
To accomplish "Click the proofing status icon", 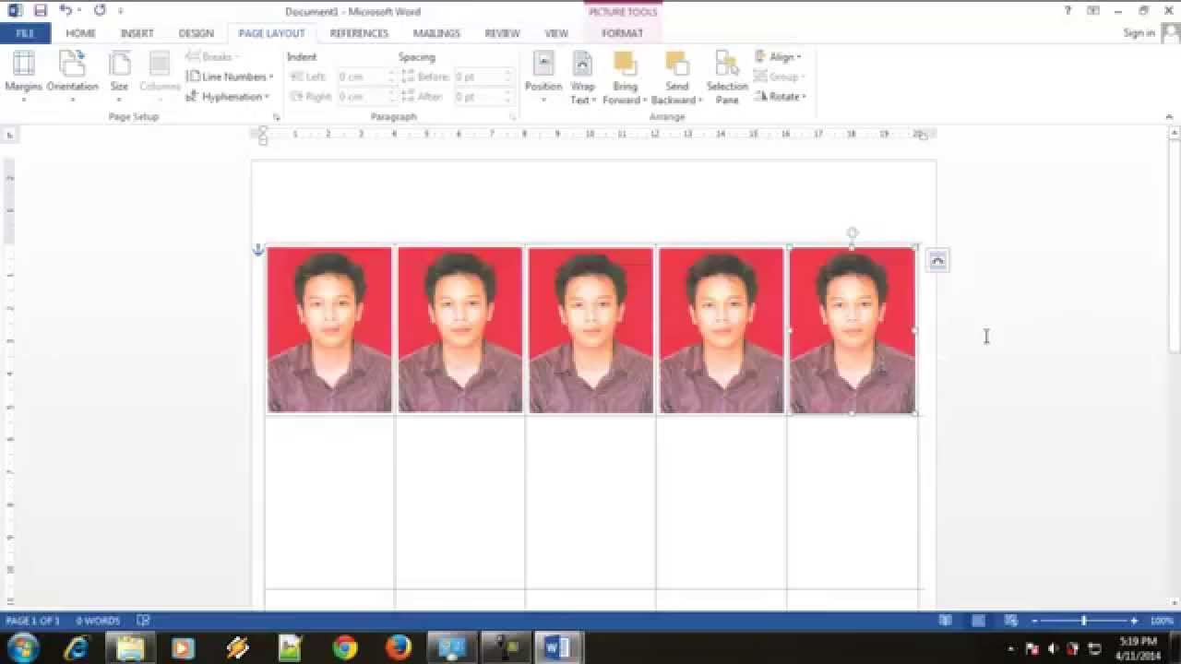I will pos(143,621).
